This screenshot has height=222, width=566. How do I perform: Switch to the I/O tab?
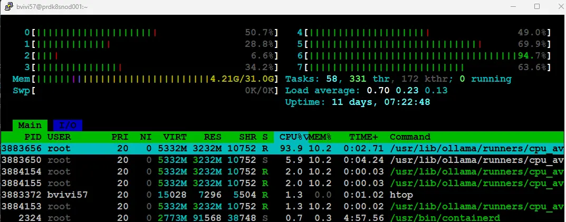(68, 126)
